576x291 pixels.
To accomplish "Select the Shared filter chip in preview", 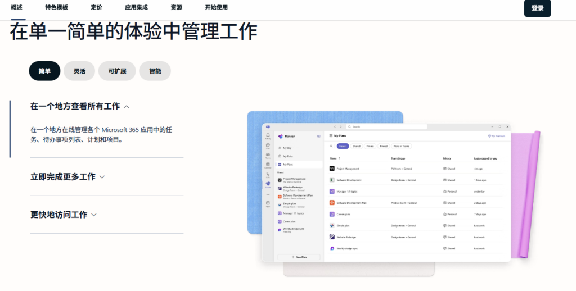I will (x=356, y=146).
